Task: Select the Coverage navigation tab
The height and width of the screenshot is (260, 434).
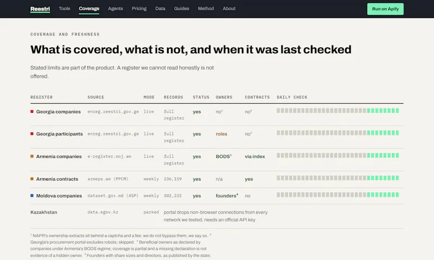Action: pyautogui.click(x=89, y=9)
